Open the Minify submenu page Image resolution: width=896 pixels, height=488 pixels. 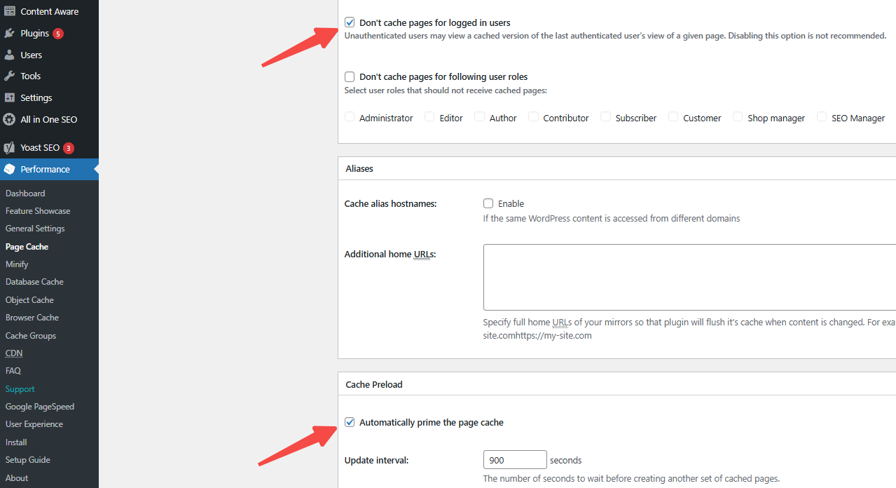pos(17,264)
